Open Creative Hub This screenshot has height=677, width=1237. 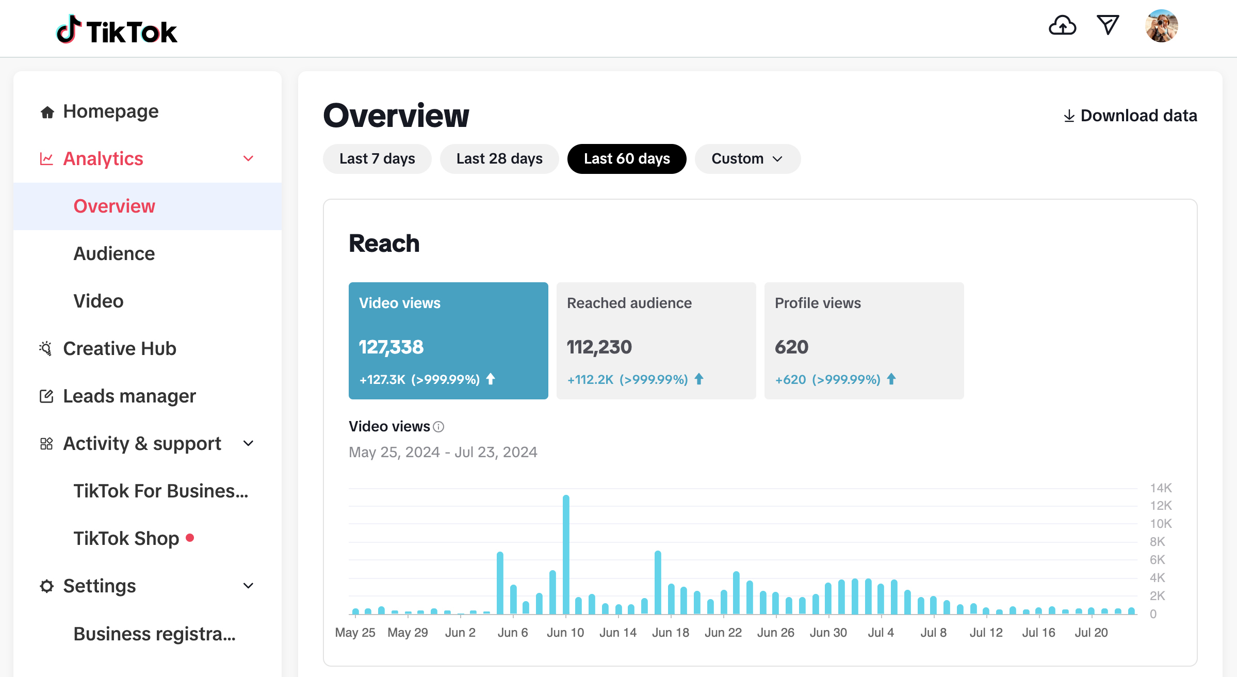[x=147, y=349]
